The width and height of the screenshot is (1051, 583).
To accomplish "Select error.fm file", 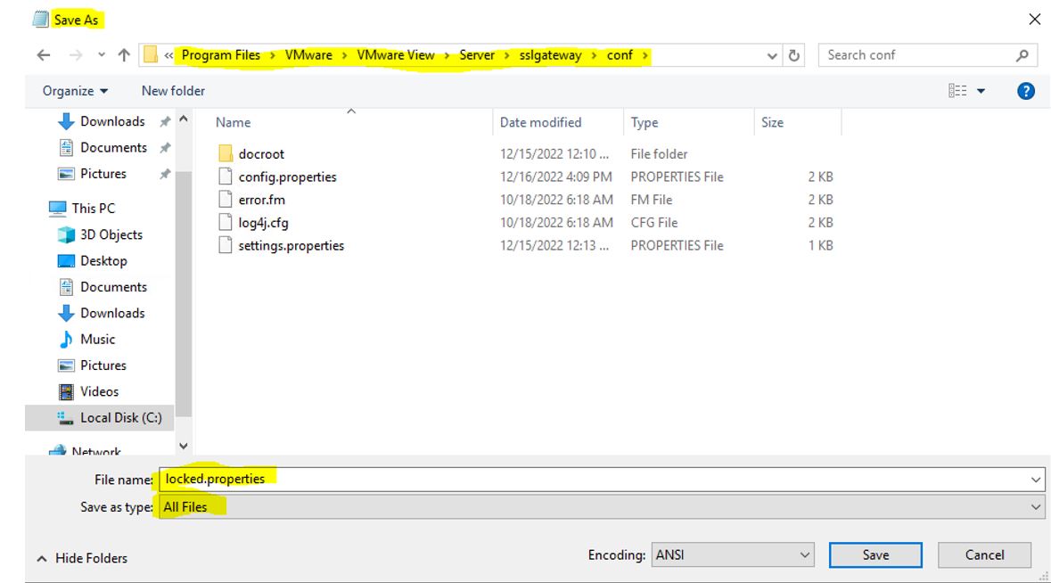I will (x=261, y=200).
